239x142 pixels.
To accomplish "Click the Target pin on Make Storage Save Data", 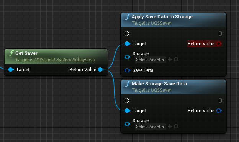I will click(128, 111).
